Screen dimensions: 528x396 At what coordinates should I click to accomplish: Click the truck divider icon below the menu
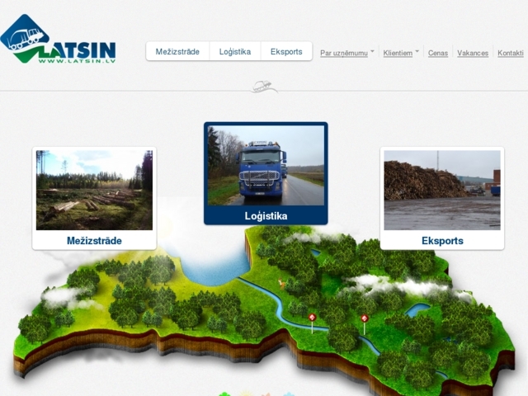pyautogui.click(x=264, y=87)
